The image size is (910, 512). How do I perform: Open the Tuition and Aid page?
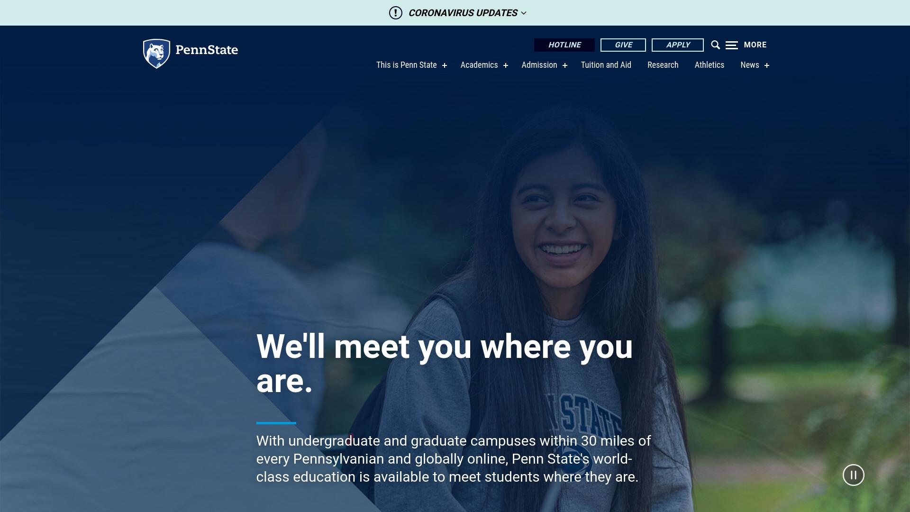606,65
